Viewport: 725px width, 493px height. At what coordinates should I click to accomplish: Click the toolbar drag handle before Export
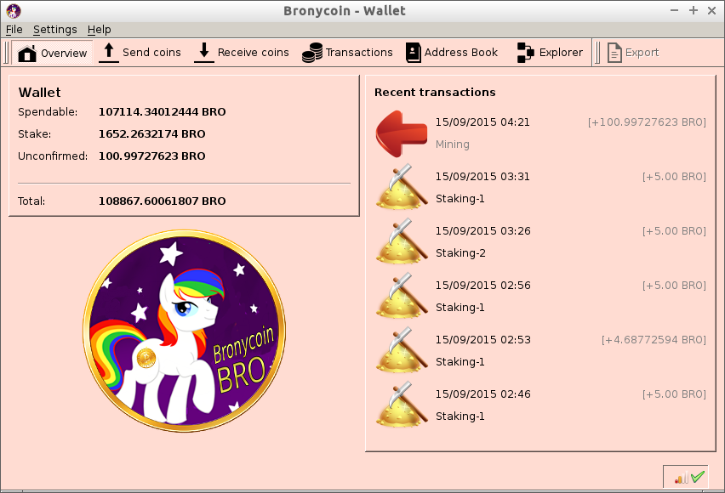click(x=597, y=53)
